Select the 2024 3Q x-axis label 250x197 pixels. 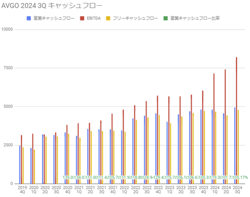[x=238, y=190]
